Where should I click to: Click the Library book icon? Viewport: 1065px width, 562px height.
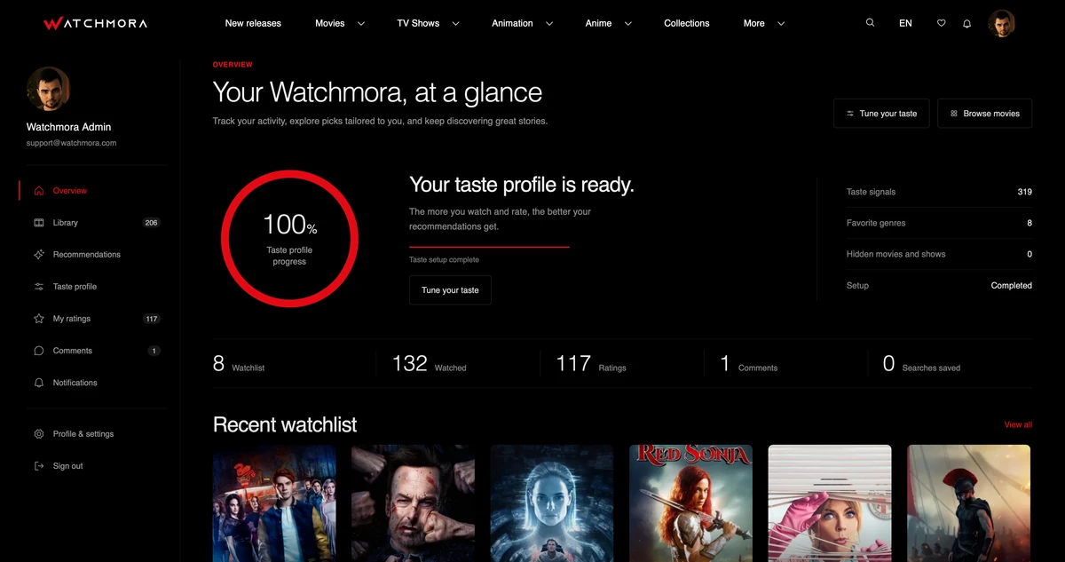pos(39,223)
